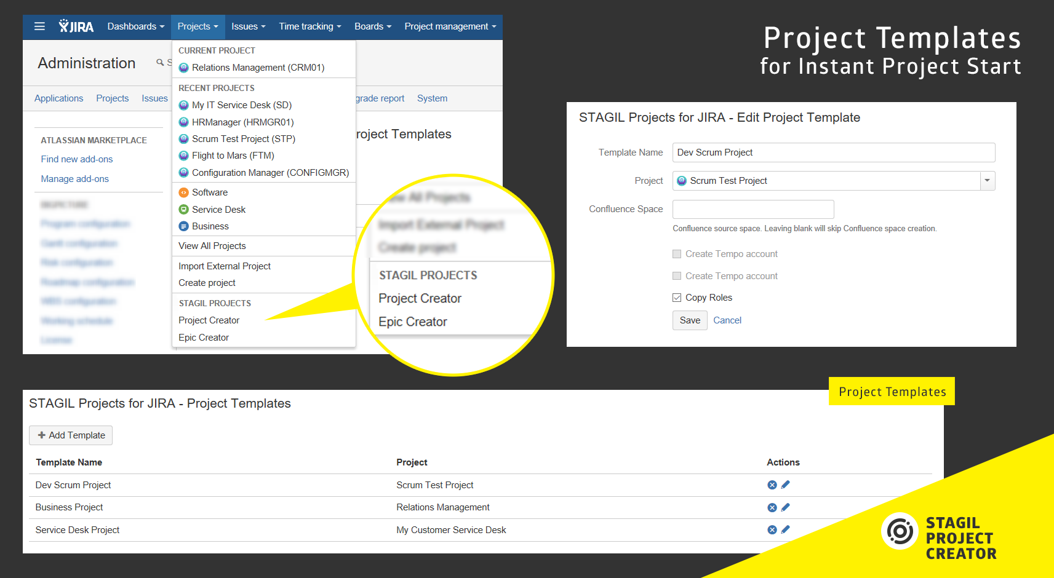Click the Add Template button
This screenshot has width=1054, height=578.
71,435
